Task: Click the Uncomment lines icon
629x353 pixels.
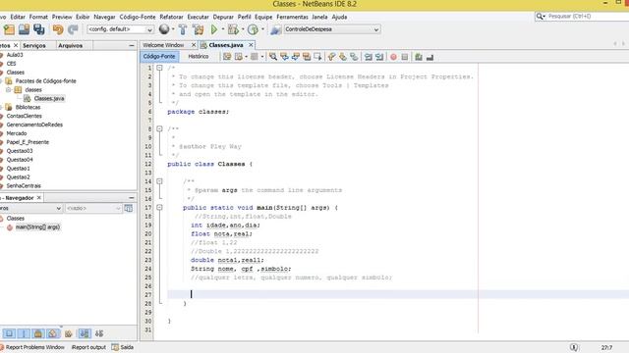Action: (430, 57)
